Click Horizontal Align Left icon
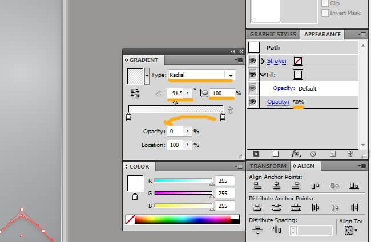 tap(257, 186)
